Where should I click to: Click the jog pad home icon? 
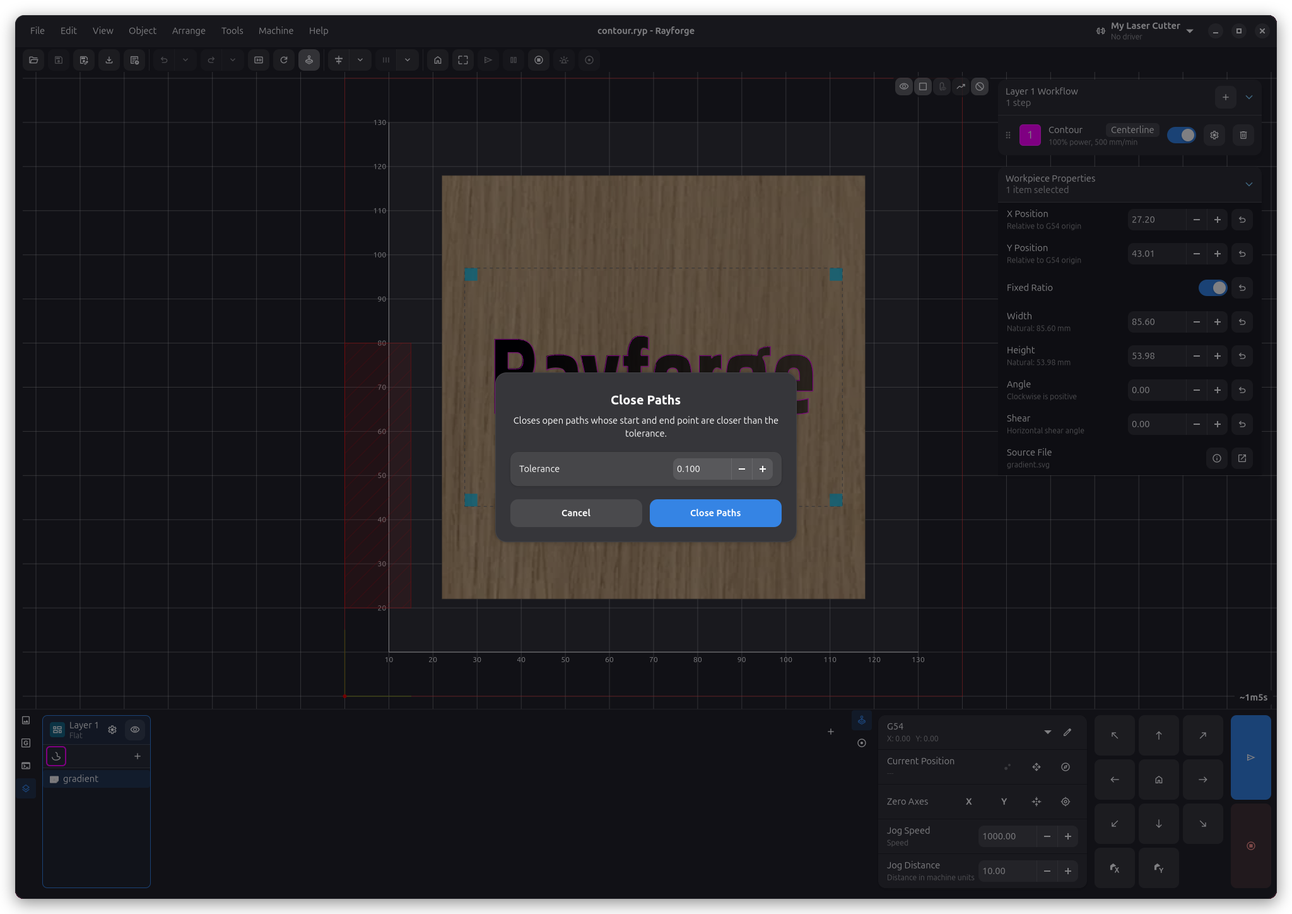[1159, 780]
